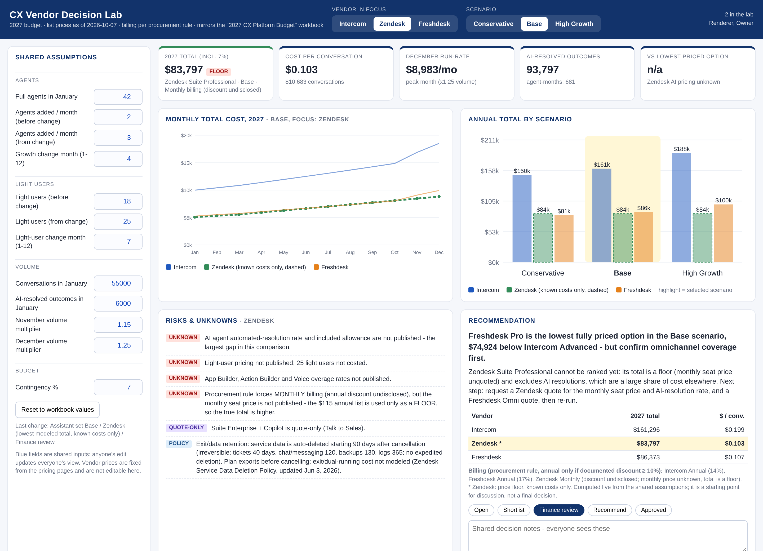The width and height of the screenshot is (763, 551).
Task: Click the CX Vendor Decision Lab title
Action: 66,15
